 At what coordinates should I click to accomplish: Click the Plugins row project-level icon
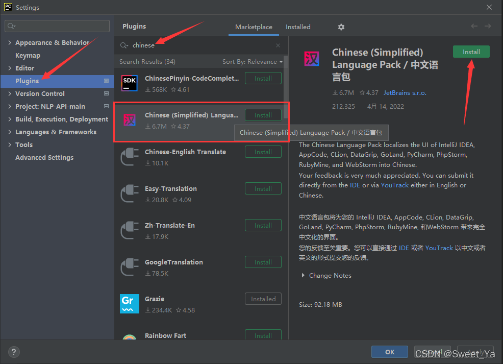pos(106,81)
